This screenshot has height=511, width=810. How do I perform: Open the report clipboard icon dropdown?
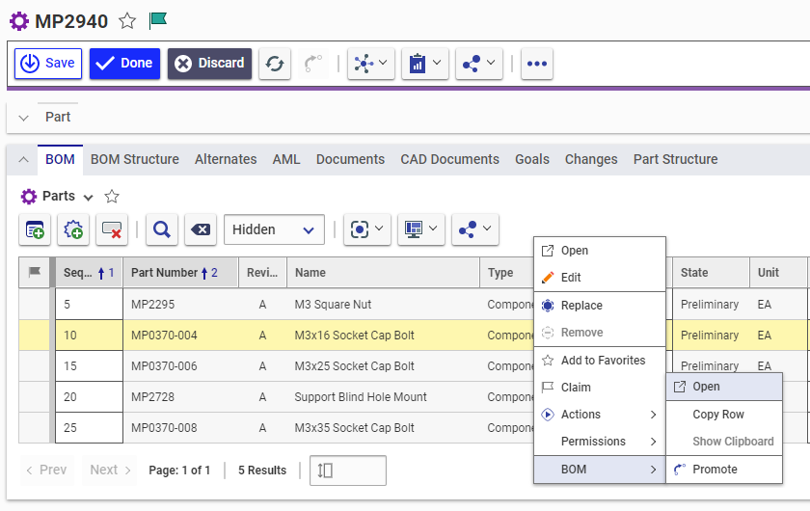click(x=424, y=64)
